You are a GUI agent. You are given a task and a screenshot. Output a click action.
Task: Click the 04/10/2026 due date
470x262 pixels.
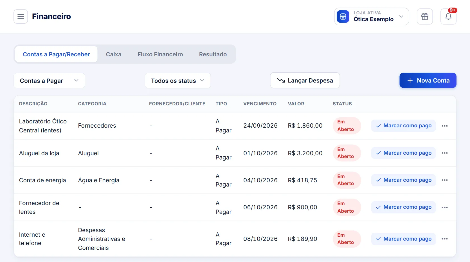click(x=260, y=180)
